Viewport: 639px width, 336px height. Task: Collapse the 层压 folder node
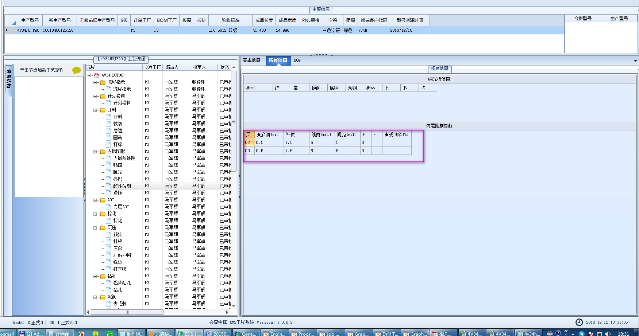tap(95, 228)
